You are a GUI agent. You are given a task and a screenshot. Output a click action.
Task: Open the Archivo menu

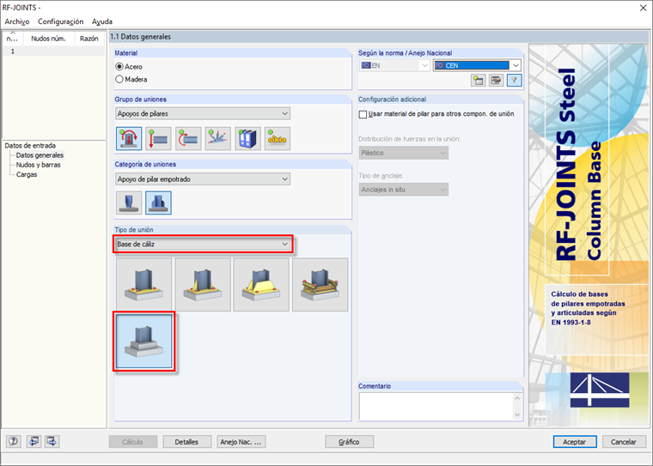17,21
